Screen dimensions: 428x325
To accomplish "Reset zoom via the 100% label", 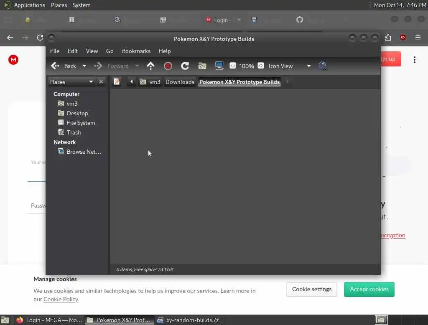I will 247,66.
